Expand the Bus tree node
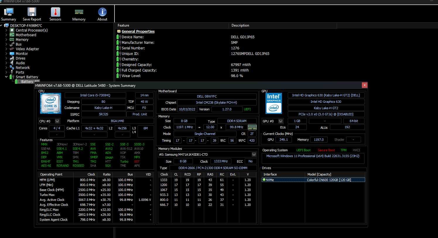Image resolution: width=438 pixels, height=238 pixels. [6, 44]
